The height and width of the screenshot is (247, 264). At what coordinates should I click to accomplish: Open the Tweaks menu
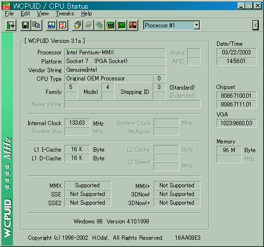65,13
